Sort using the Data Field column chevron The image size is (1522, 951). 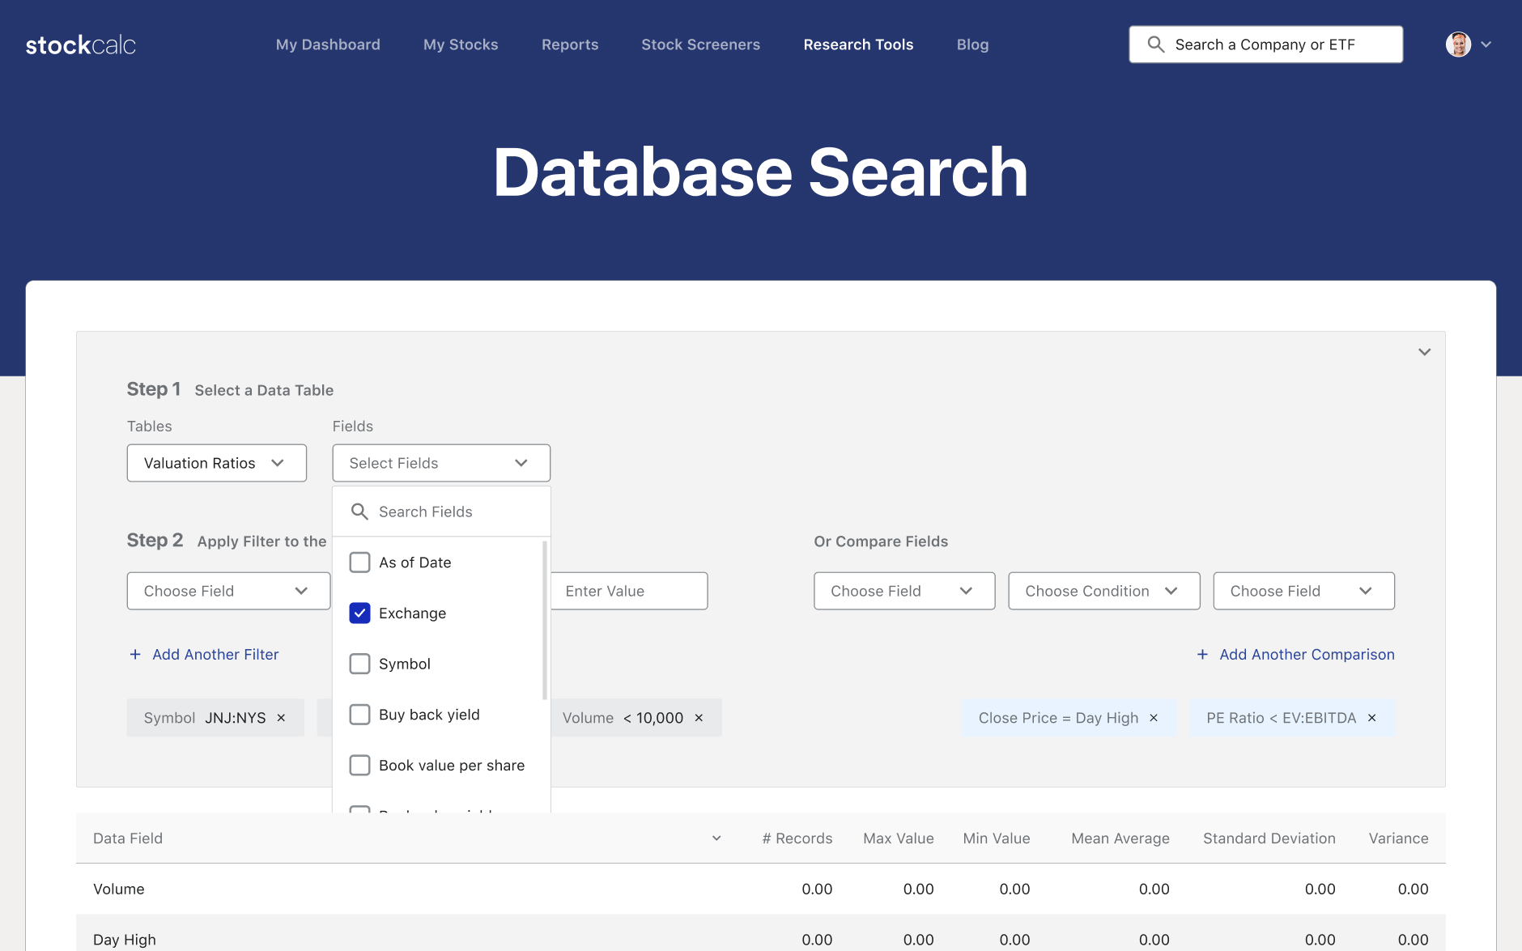[x=716, y=838]
